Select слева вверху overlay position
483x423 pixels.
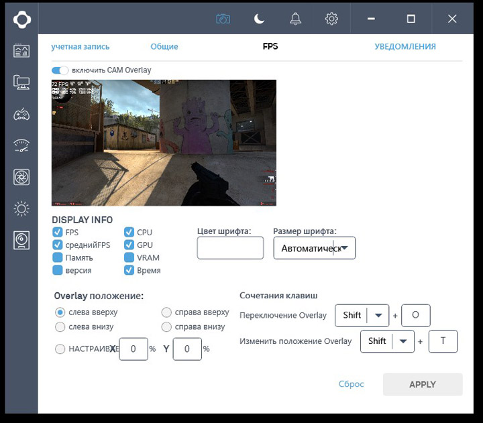coord(60,312)
